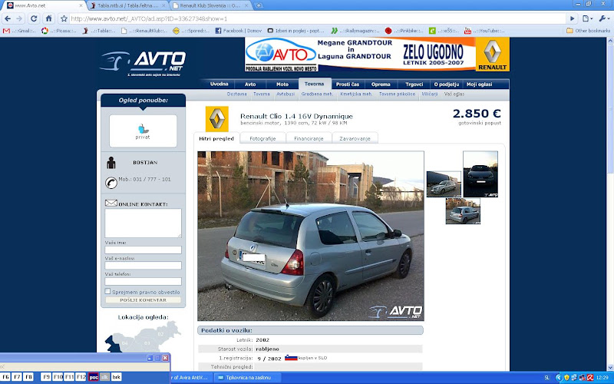
Task: Open the Moto menu item
Action: pos(282,84)
